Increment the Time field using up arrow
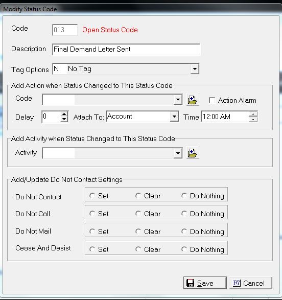Screen dimensions: 282x300 click(x=253, y=114)
